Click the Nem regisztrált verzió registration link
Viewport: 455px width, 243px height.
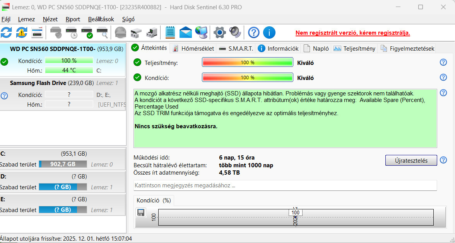pyautogui.click(x=353, y=33)
